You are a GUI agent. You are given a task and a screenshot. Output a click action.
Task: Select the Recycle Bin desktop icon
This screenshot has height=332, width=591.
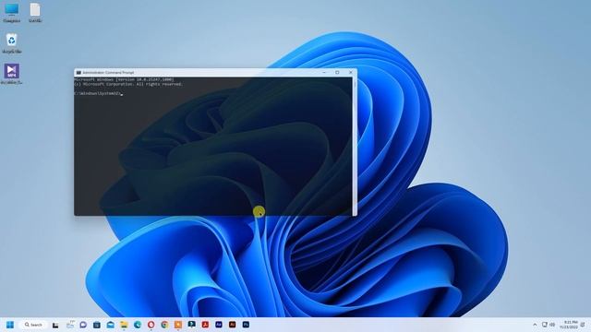[12, 43]
